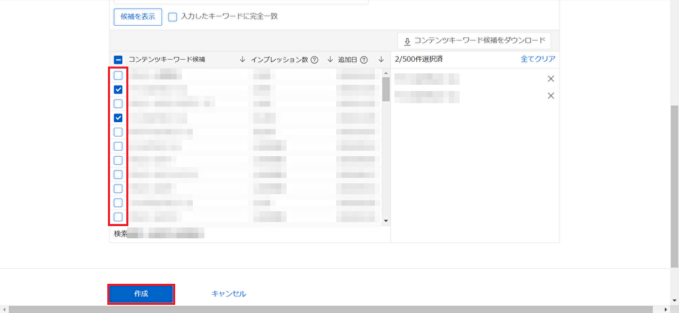Click the keyword list scrollbar down arrow
The image size is (679, 313).
[386, 221]
